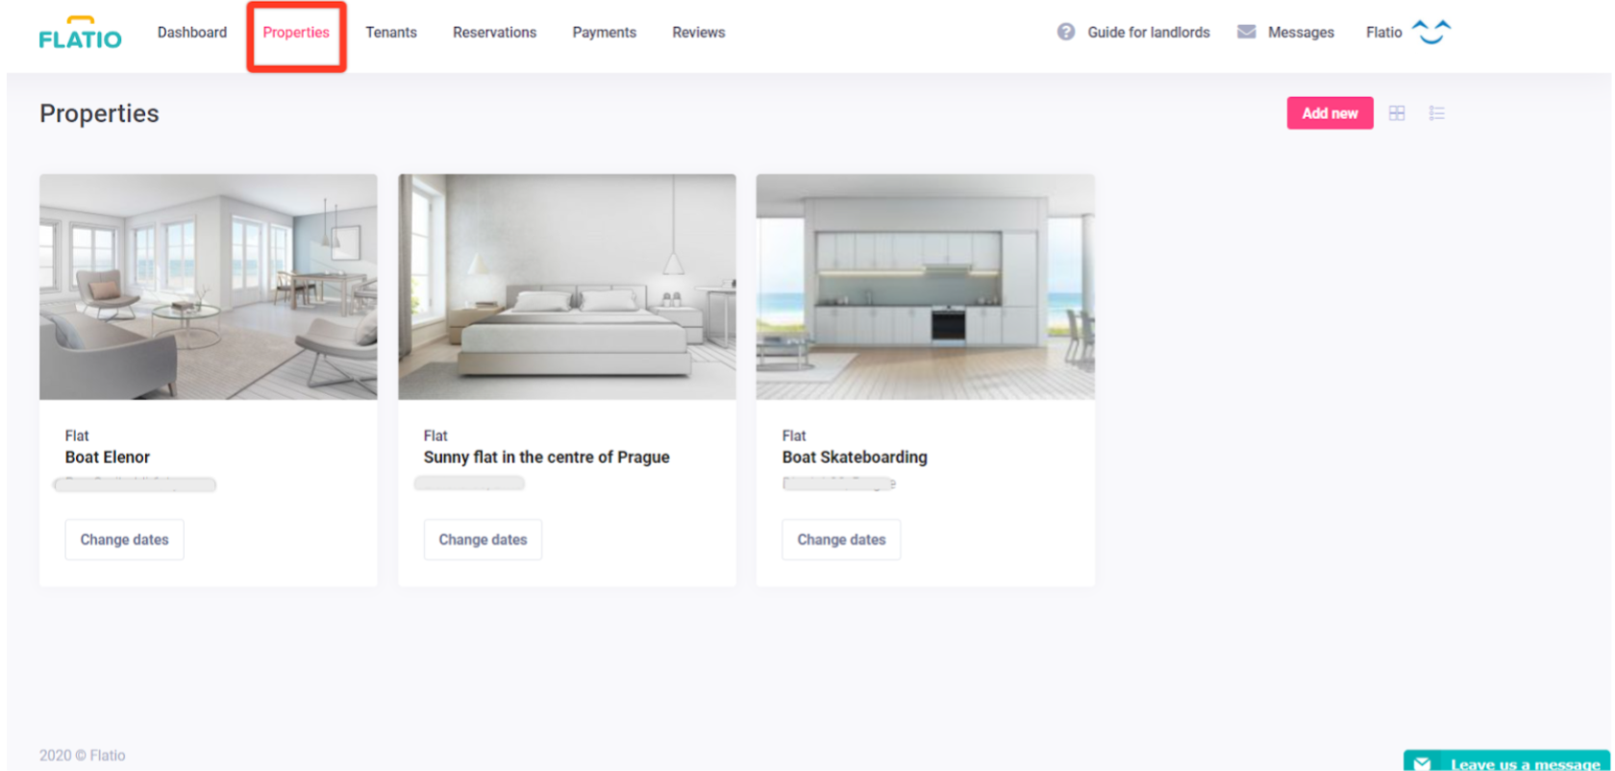Click the Flatio logo
The width and height of the screenshot is (1615, 771).
click(80, 33)
